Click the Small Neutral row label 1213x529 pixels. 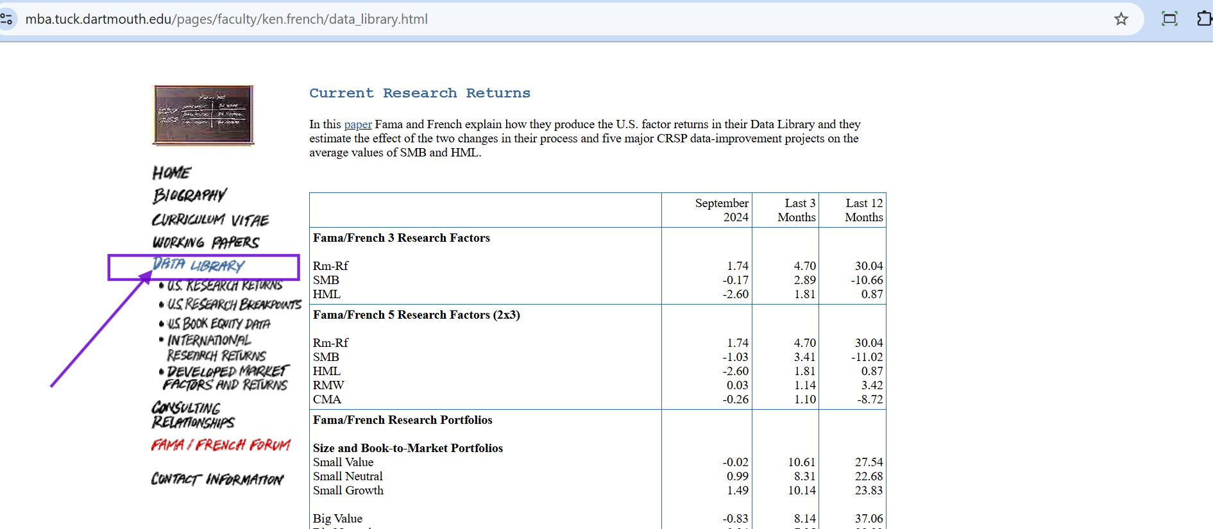click(x=348, y=476)
